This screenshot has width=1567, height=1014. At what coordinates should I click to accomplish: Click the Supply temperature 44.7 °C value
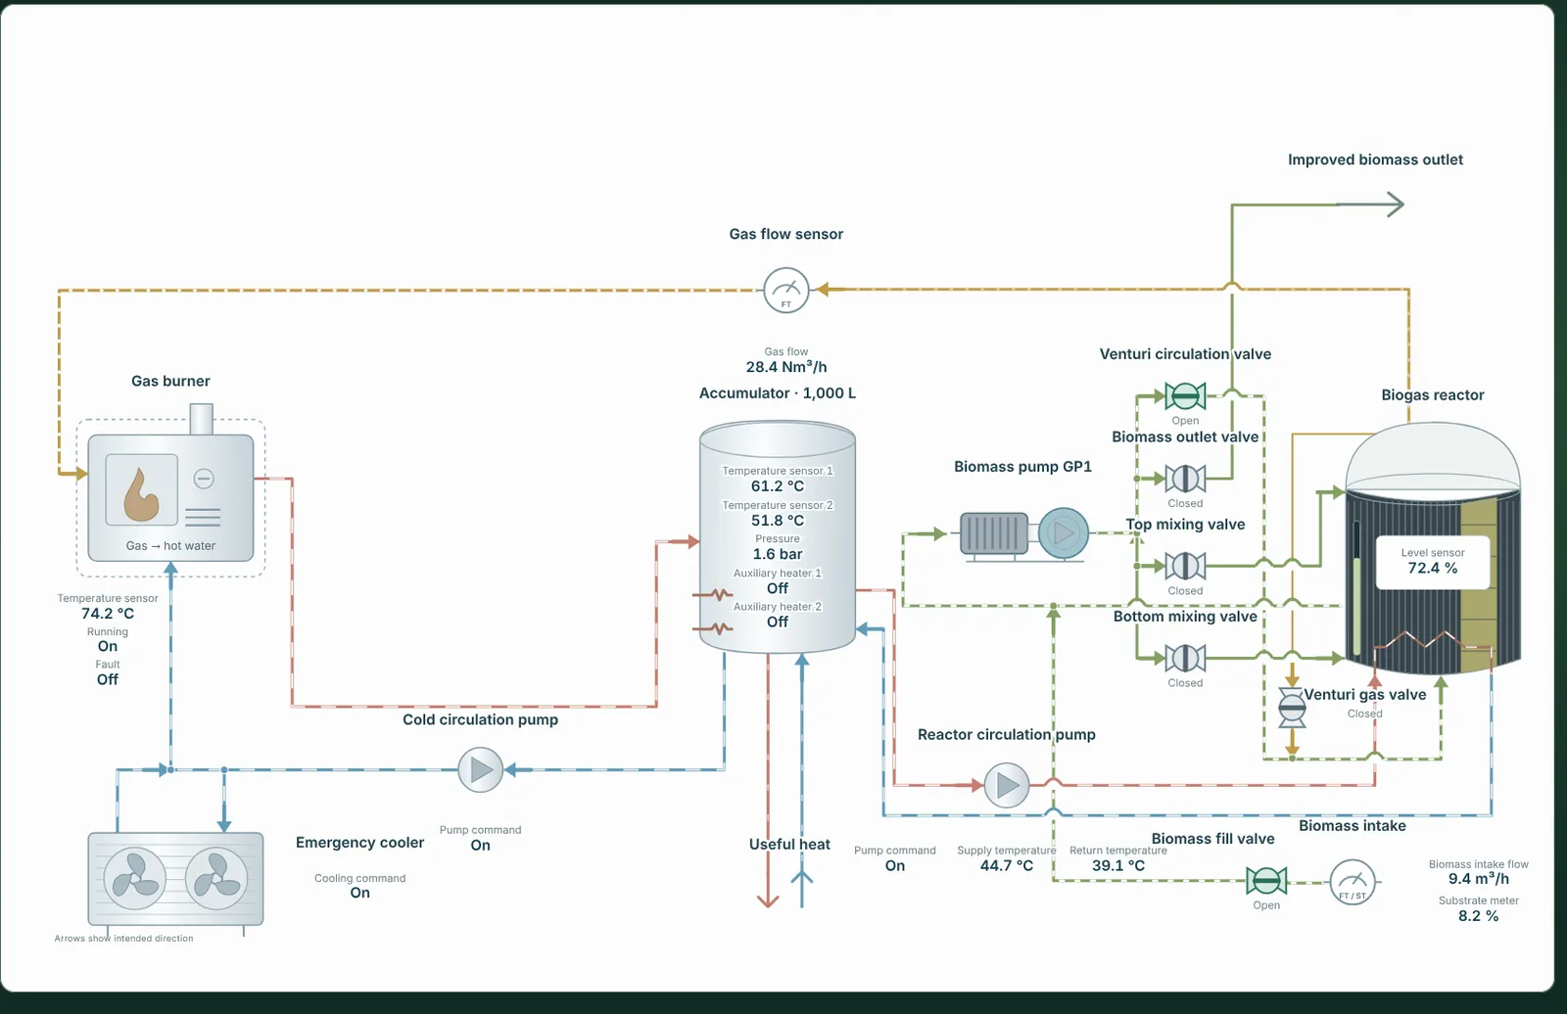click(x=1007, y=866)
